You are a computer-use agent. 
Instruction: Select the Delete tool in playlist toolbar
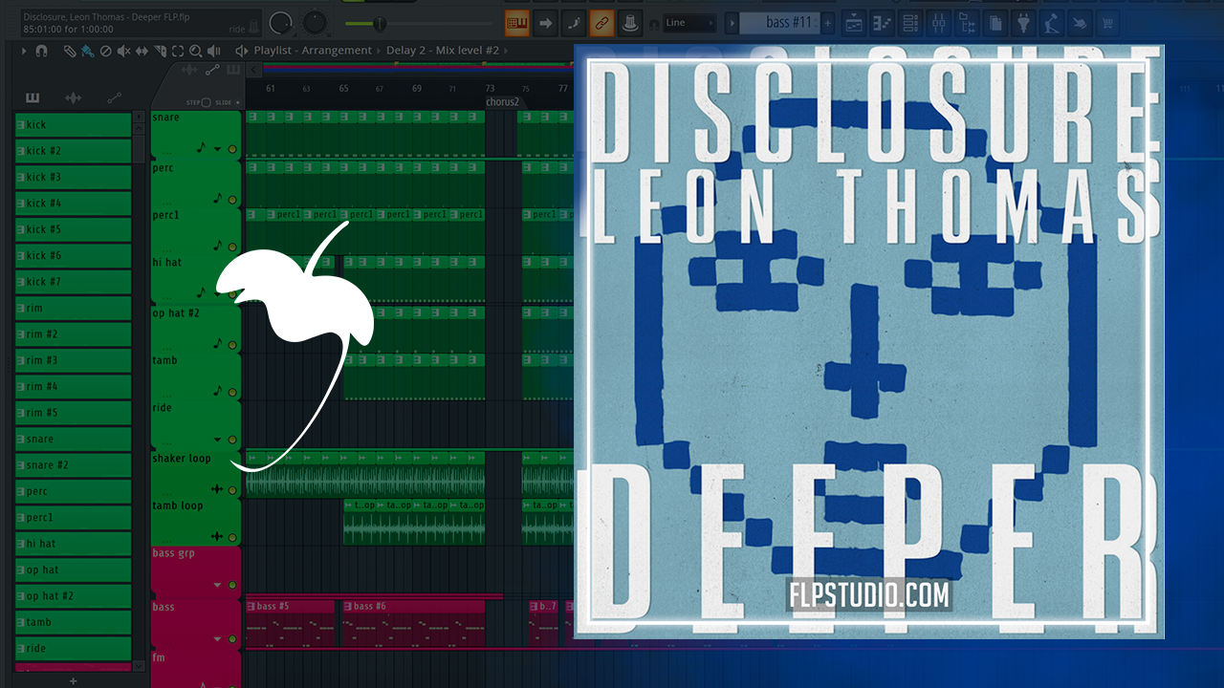pyautogui.click(x=105, y=51)
